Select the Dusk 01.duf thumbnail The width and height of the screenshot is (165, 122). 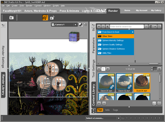click(x=142, y=83)
